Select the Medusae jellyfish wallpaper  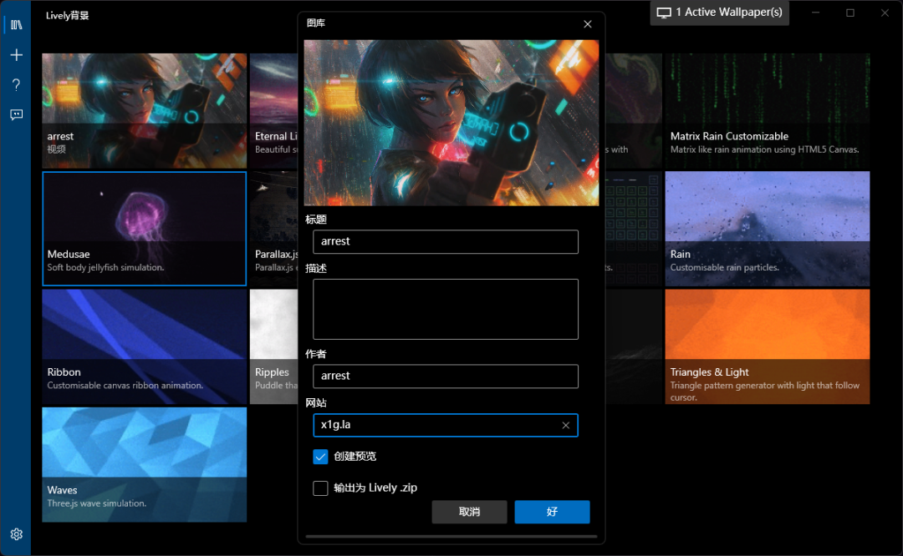pyautogui.click(x=144, y=228)
